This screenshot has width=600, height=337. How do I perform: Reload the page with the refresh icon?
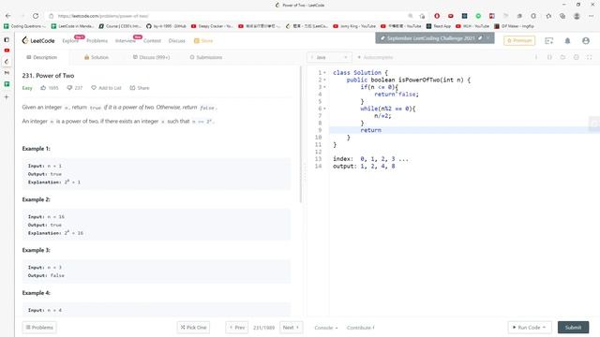36,16
